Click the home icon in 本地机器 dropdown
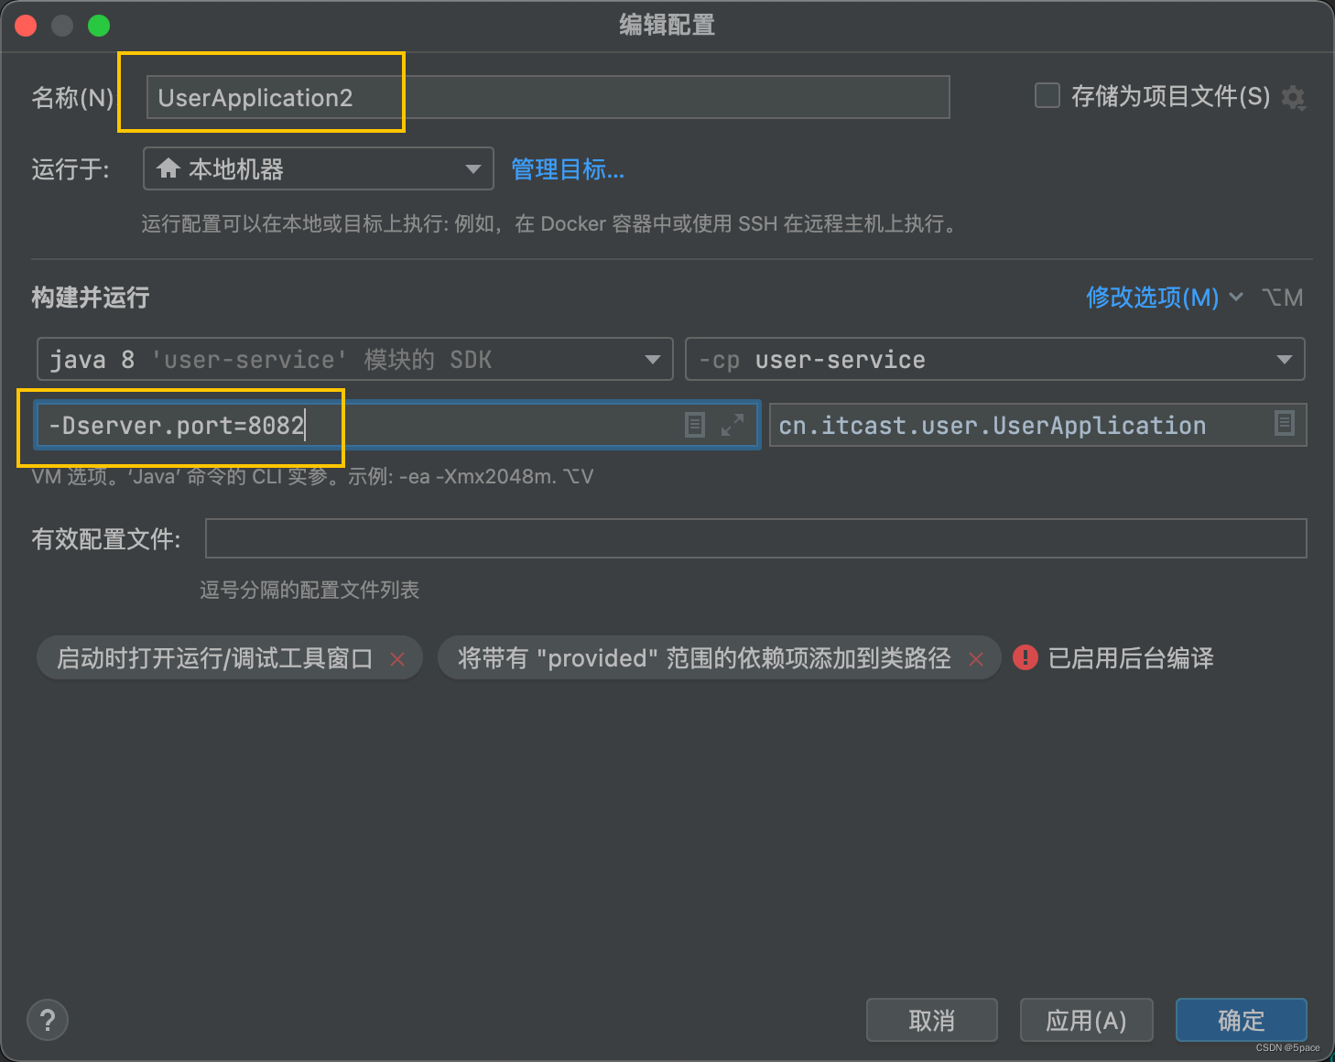The height and width of the screenshot is (1062, 1335). click(x=168, y=168)
